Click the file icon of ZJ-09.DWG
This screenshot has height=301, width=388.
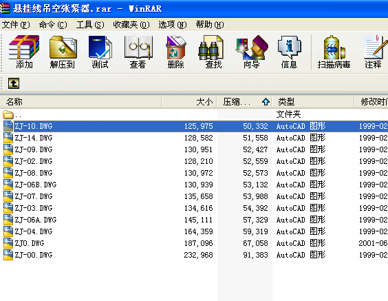(8, 149)
